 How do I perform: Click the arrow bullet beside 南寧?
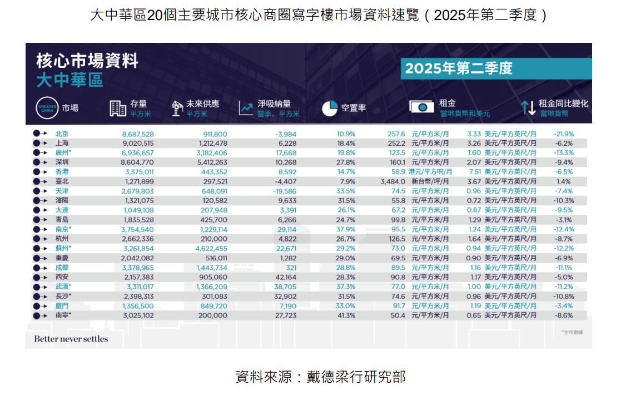40,315
